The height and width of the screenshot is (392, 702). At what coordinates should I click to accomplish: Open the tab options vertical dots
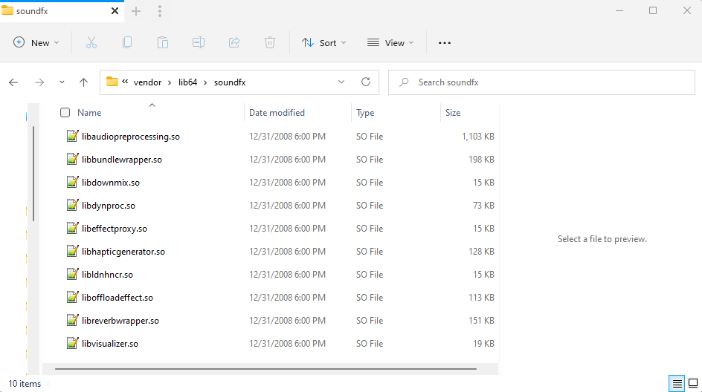point(160,11)
